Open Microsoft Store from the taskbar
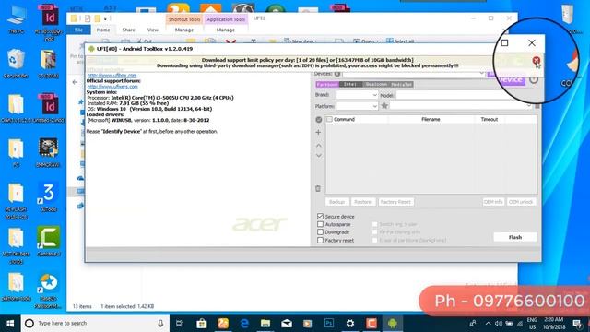Screen dimensions: 590x332 coord(201,324)
